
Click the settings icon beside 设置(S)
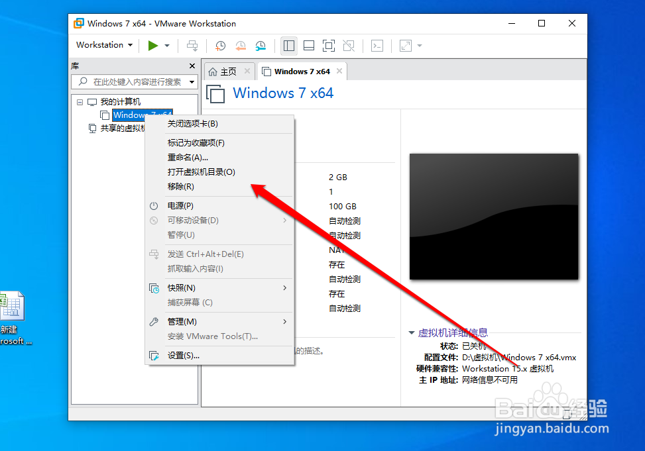(x=154, y=356)
